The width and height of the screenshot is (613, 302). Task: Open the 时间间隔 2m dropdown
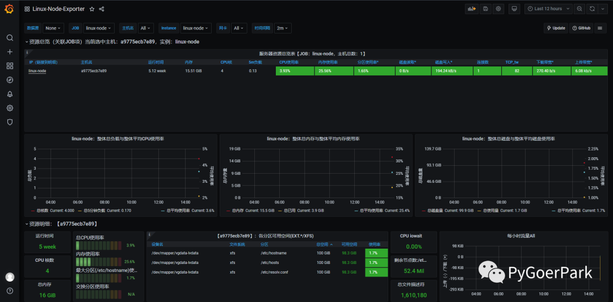(282, 28)
